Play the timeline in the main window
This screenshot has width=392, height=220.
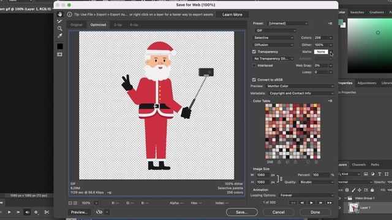click(x=9, y=212)
